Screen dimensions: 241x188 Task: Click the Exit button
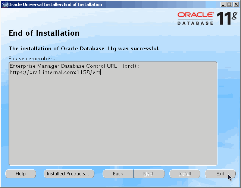220,174
